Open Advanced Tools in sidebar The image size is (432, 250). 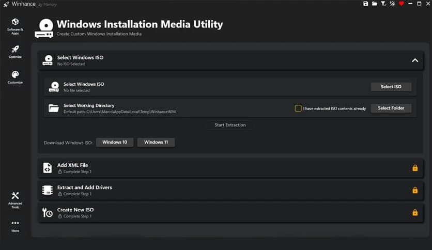click(x=15, y=198)
